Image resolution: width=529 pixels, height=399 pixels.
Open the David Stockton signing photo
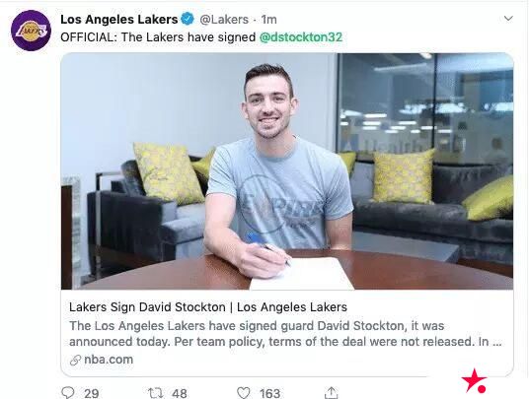[x=287, y=171]
